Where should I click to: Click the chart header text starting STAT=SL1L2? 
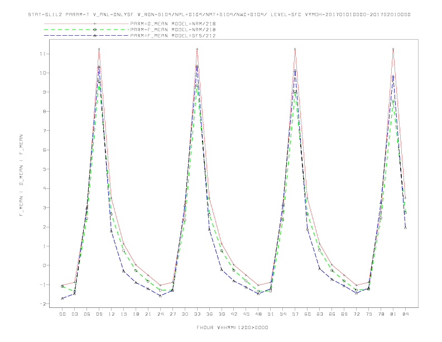219,15
